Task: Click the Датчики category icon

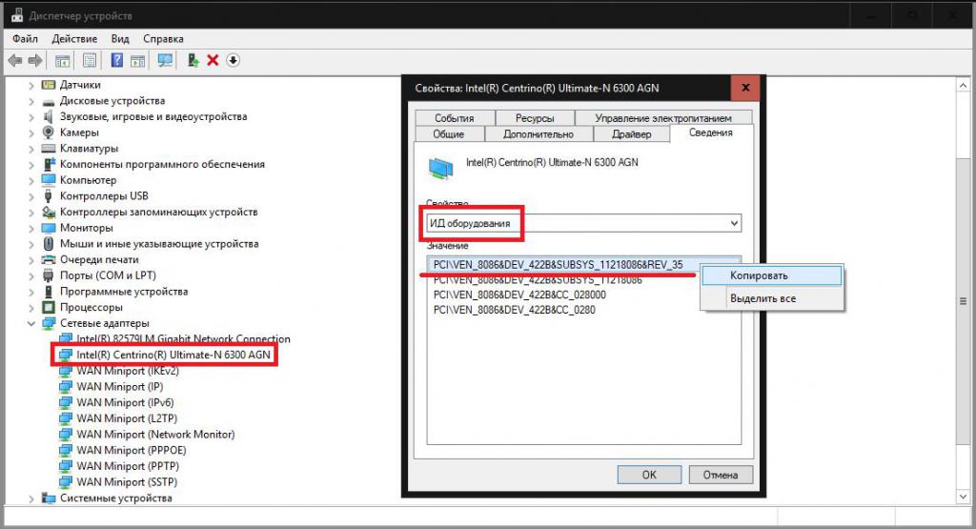Action: point(49,85)
